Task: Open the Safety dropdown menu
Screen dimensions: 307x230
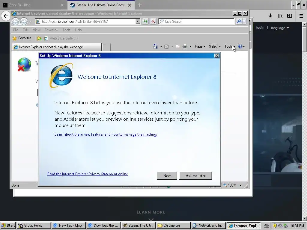Action: click(215, 46)
